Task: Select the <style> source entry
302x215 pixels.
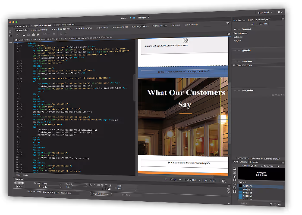Action: (237, 41)
